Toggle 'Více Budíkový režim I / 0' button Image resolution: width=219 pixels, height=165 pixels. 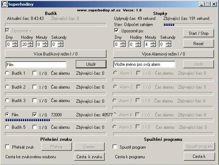click(56, 54)
